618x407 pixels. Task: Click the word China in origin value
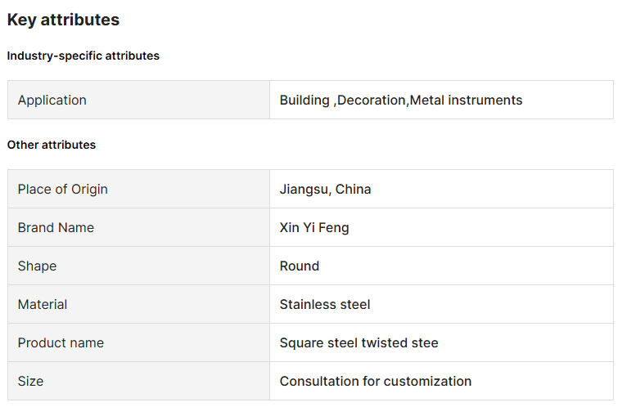click(353, 190)
